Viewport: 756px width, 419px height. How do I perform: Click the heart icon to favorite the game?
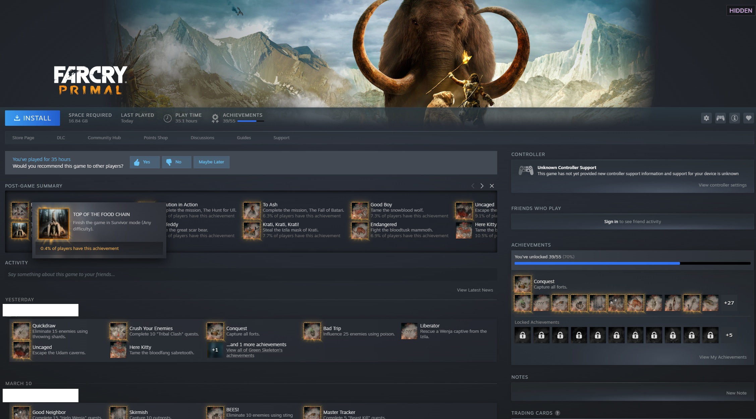pyautogui.click(x=748, y=118)
